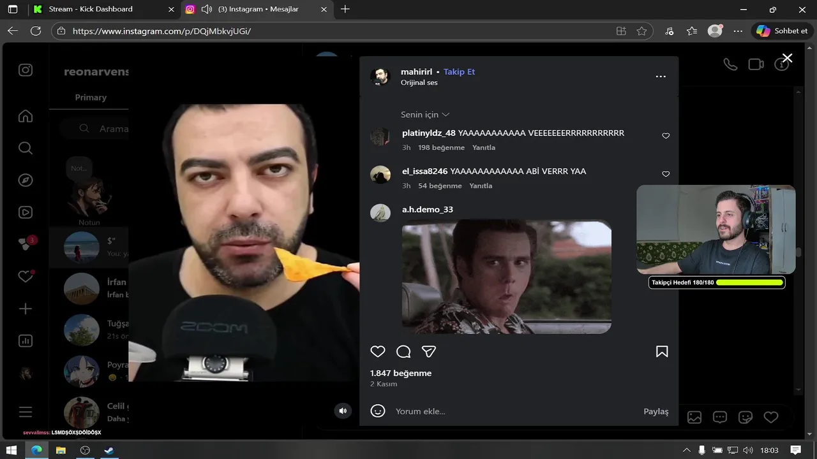Open the a.h.demo_33 commenter profile
Viewport: 817px width, 459px height.
tap(428, 209)
